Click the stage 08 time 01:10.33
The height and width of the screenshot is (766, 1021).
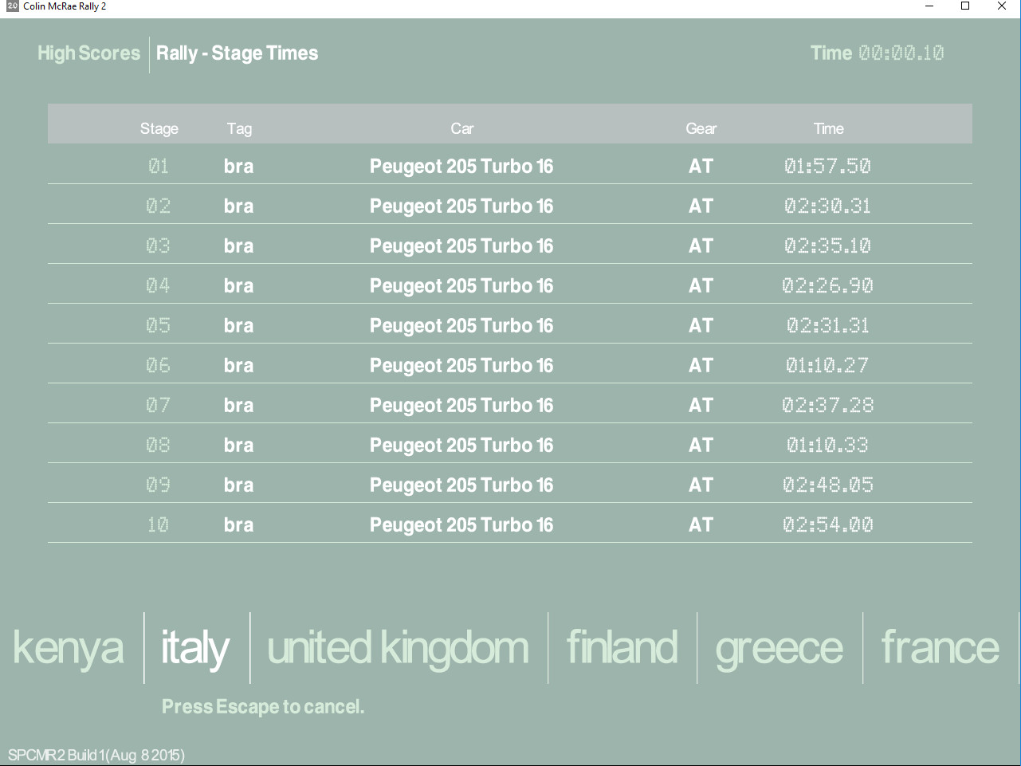pos(827,445)
